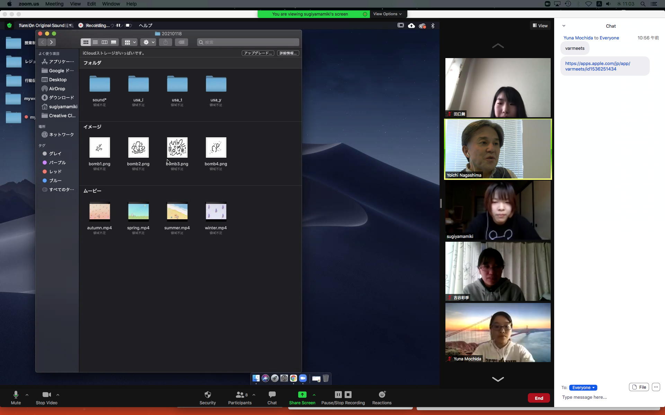The width and height of the screenshot is (665, 415).
Task: Open the Security shield icon
Action: coord(207,395)
